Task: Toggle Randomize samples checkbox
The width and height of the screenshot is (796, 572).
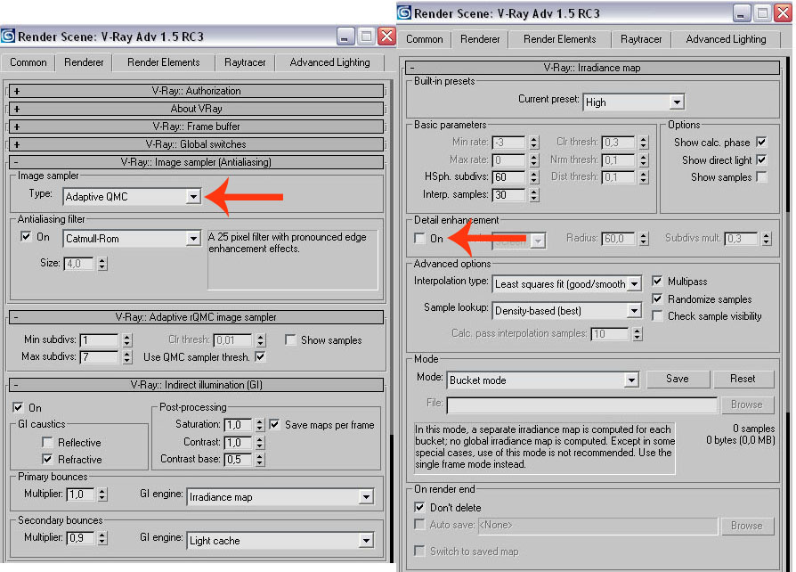Action: point(657,298)
